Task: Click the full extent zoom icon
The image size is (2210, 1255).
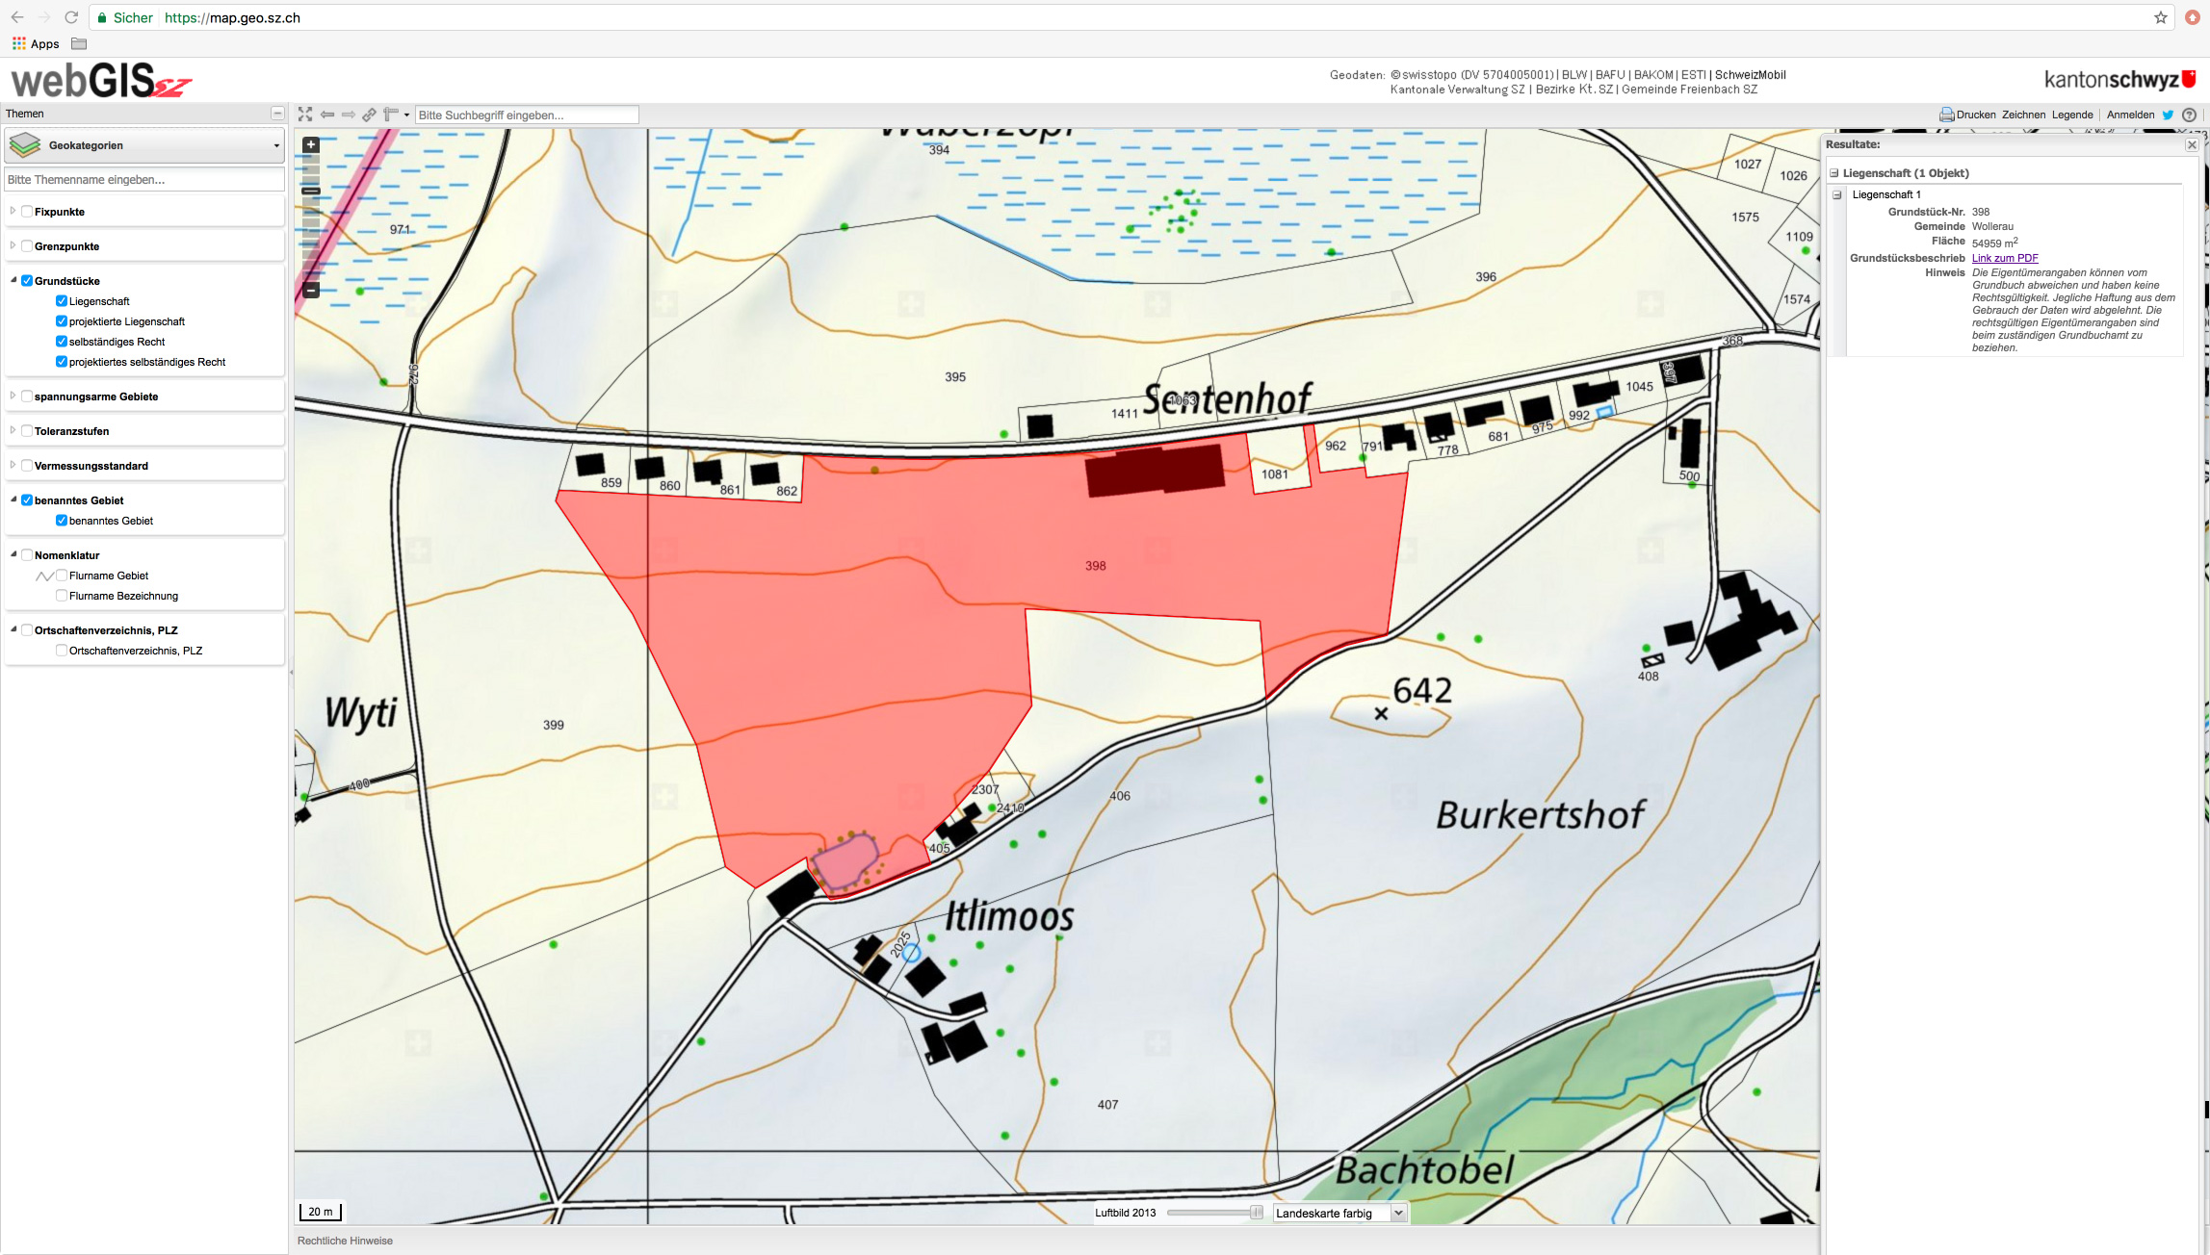Action: (305, 115)
